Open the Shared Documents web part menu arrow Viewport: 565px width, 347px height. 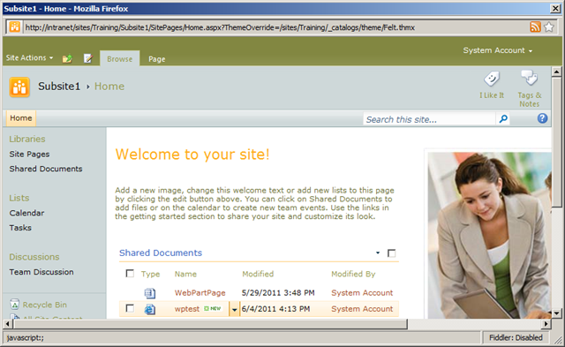point(378,253)
